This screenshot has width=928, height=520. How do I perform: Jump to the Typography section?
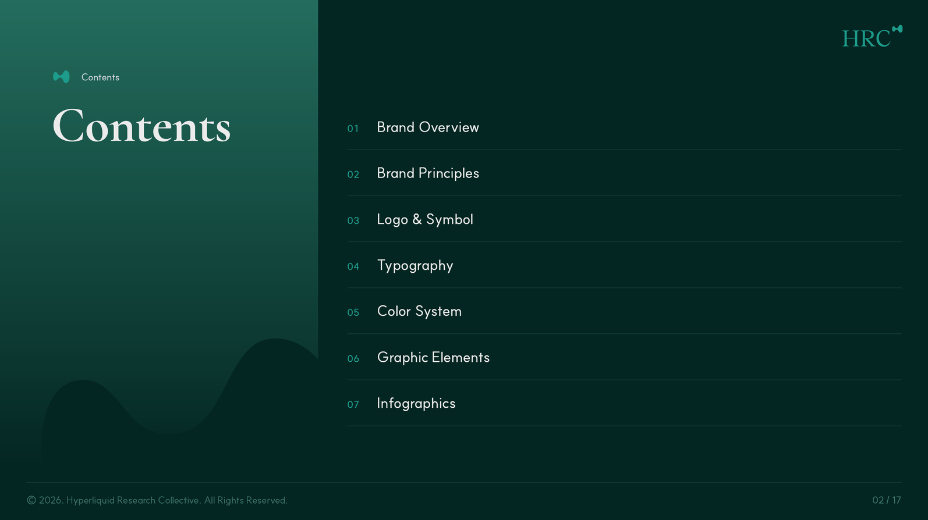pos(415,266)
